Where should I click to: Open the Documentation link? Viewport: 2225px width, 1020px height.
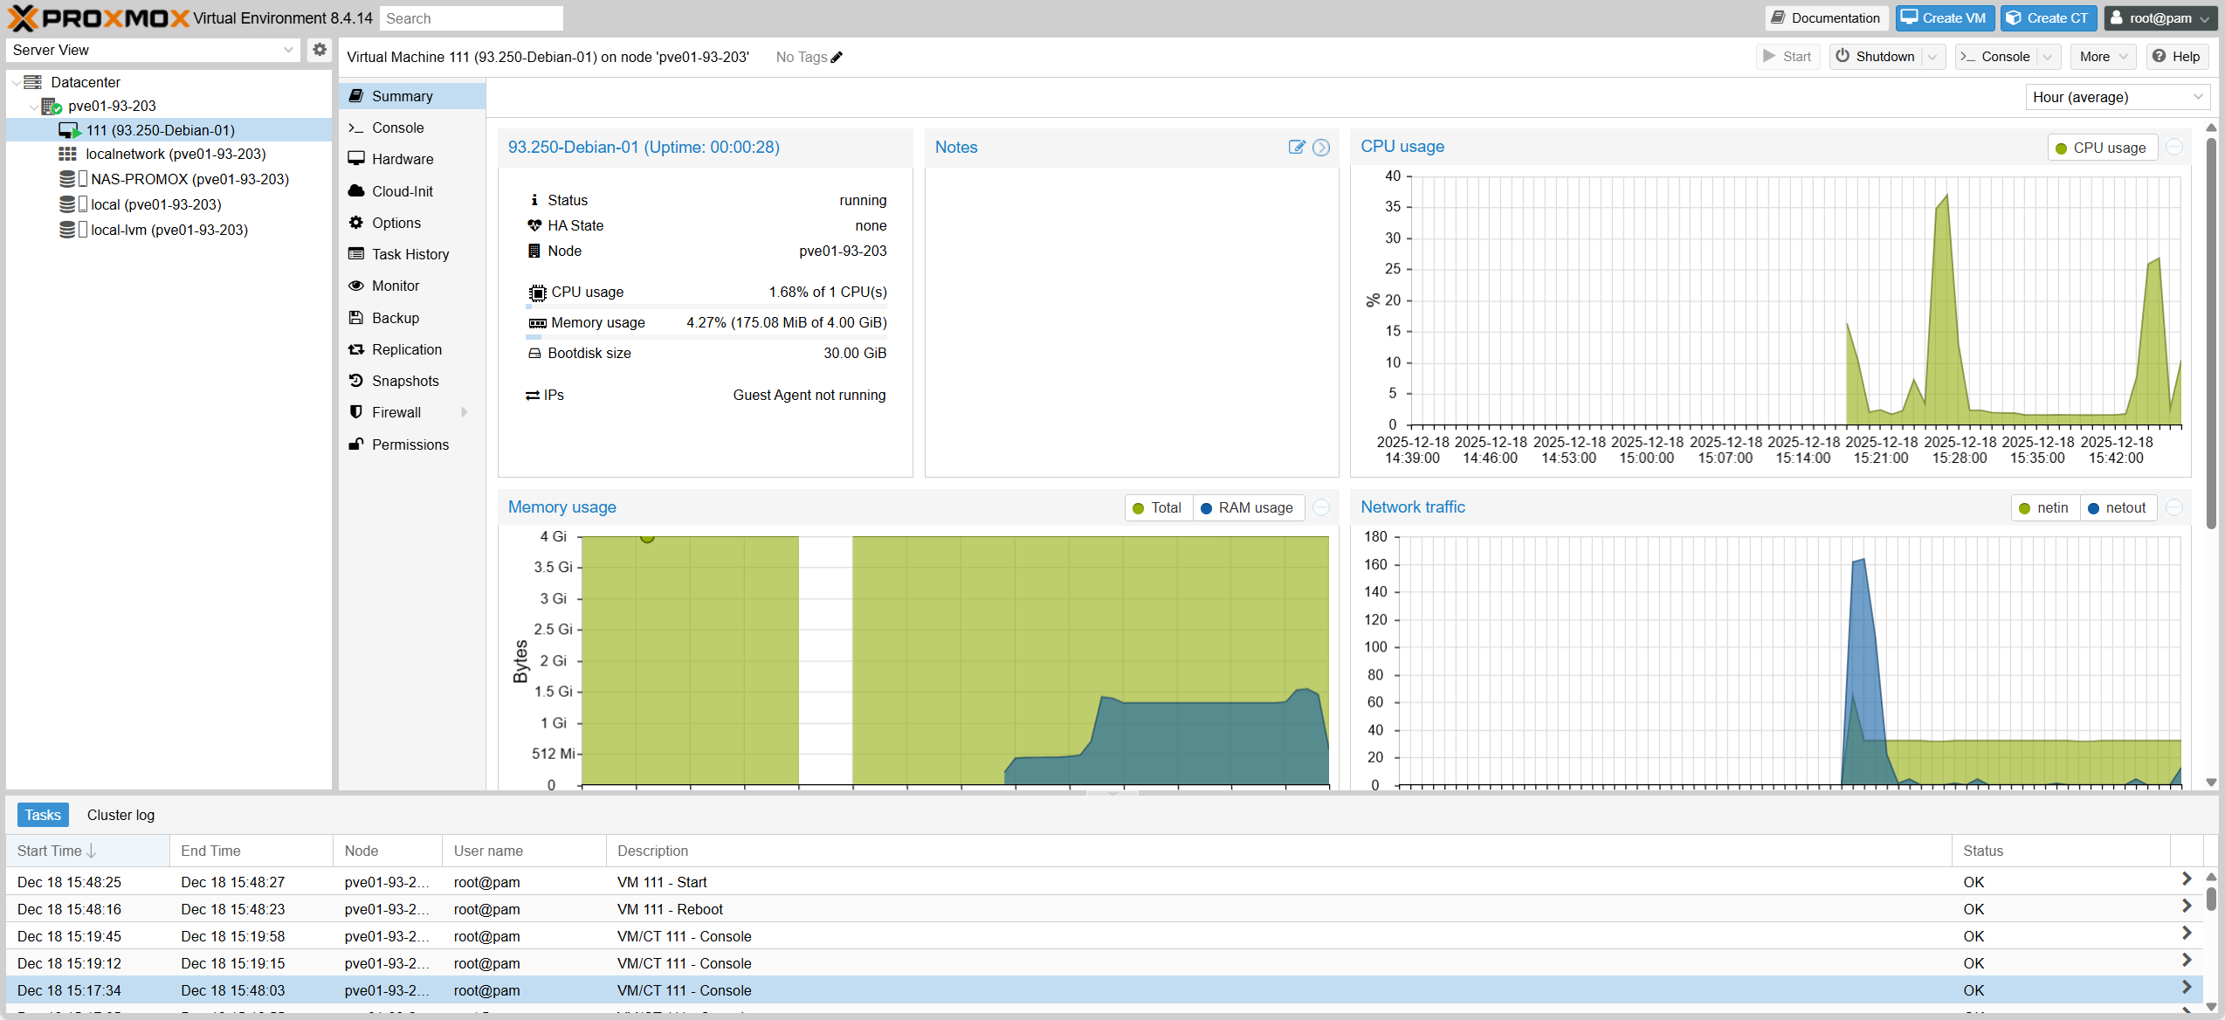[1826, 17]
